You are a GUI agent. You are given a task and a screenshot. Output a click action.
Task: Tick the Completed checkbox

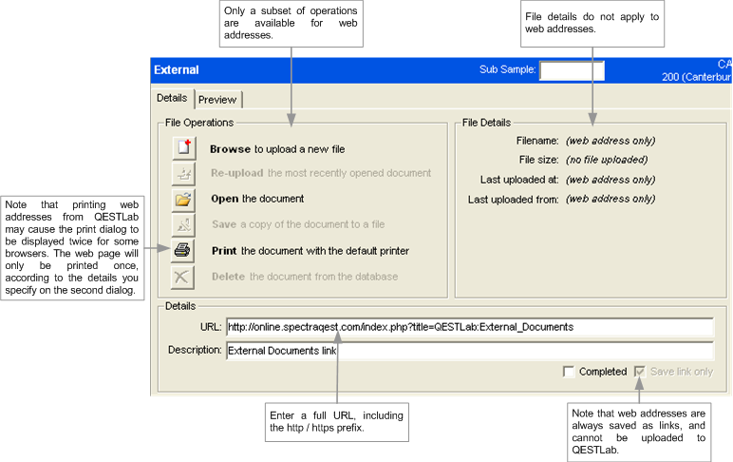pos(569,372)
